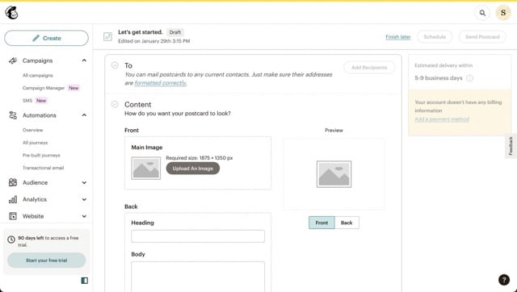Expand the Audience section chevron
The width and height of the screenshot is (517, 292).
coord(84,183)
